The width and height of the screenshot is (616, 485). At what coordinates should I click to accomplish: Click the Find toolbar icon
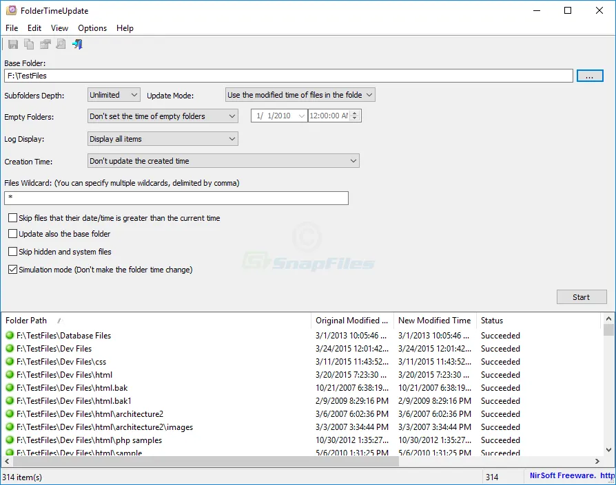[x=61, y=44]
